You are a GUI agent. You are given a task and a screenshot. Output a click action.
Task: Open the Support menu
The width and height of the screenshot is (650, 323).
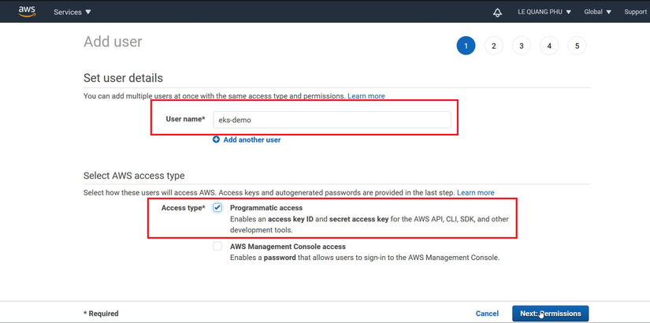click(x=635, y=12)
